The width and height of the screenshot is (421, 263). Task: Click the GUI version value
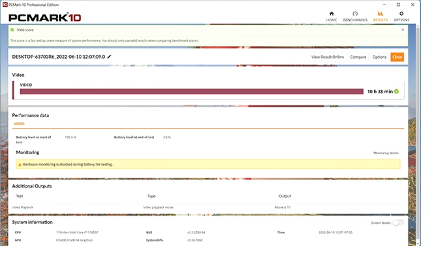tap(196, 232)
